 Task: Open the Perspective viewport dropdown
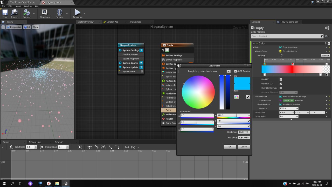click(14, 27)
